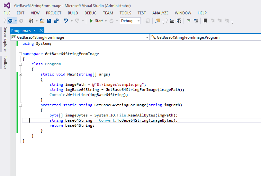Click the Open File folder icon
Viewport: 261px width, 176px height.
pos(42,21)
